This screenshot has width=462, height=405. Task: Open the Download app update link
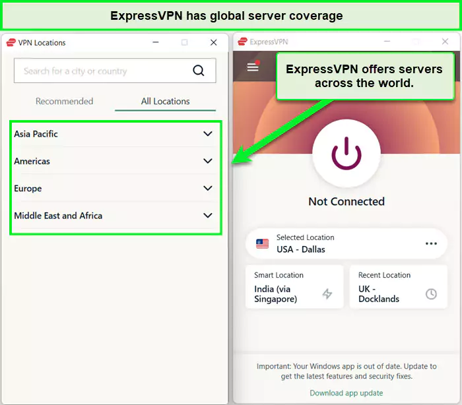(x=346, y=393)
